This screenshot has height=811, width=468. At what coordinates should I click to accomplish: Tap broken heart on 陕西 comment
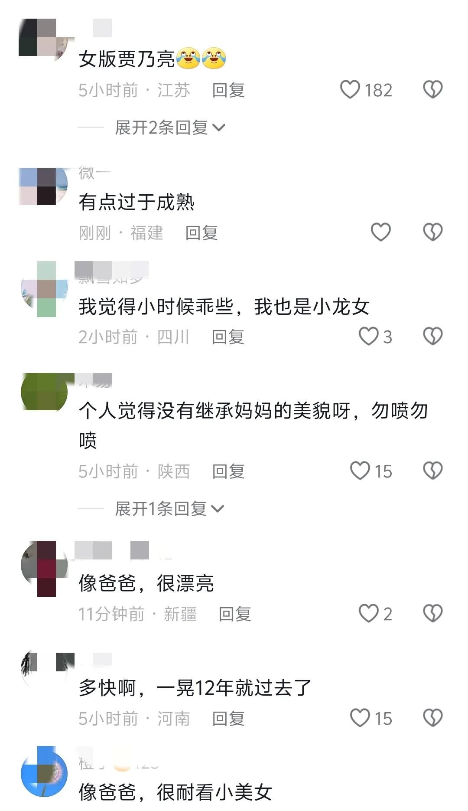pyautogui.click(x=432, y=471)
